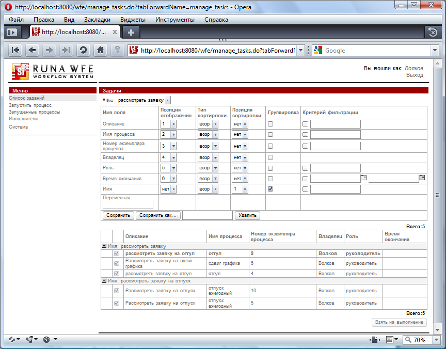Click Opera Unite status icon

31,339
